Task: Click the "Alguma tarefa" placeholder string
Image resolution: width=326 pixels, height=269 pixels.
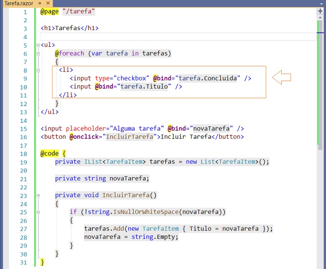Action: tap(137, 129)
